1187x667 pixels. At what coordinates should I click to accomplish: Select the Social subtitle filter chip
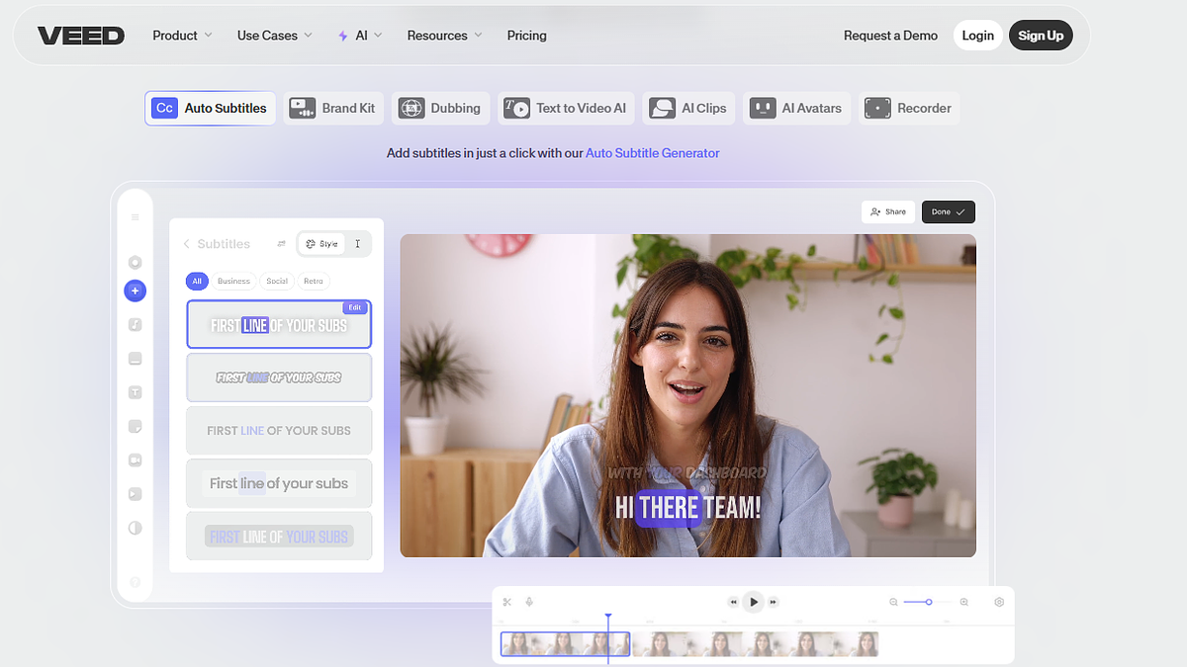pyautogui.click(x=277, y=281)
